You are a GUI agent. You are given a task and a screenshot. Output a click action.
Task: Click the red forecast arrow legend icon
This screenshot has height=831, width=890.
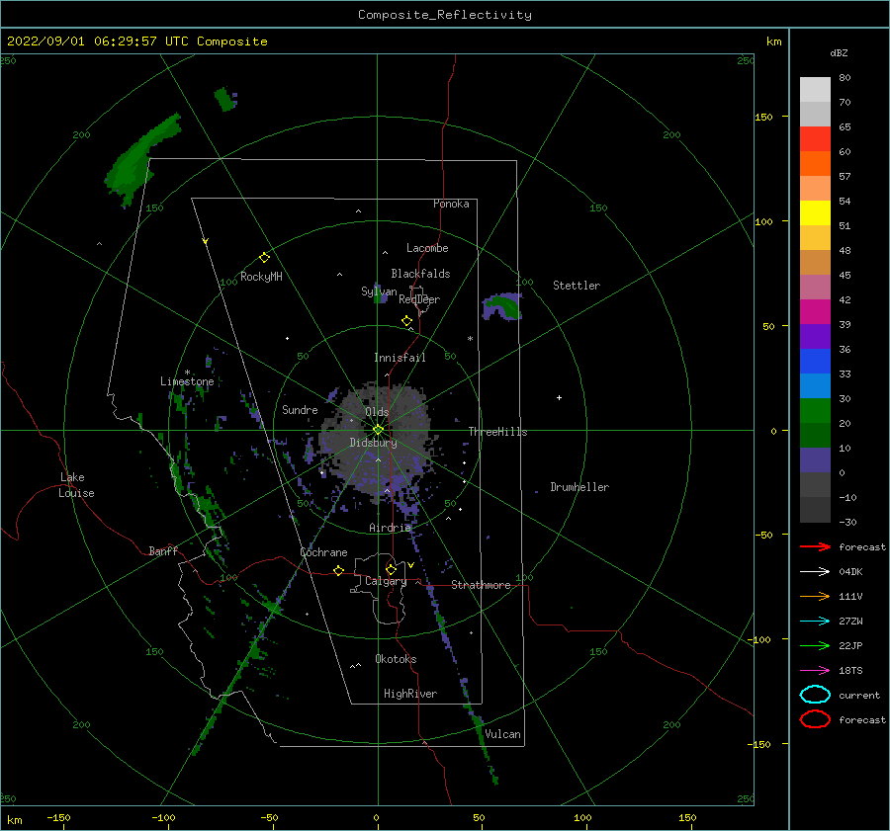click(x=815, y=546)
